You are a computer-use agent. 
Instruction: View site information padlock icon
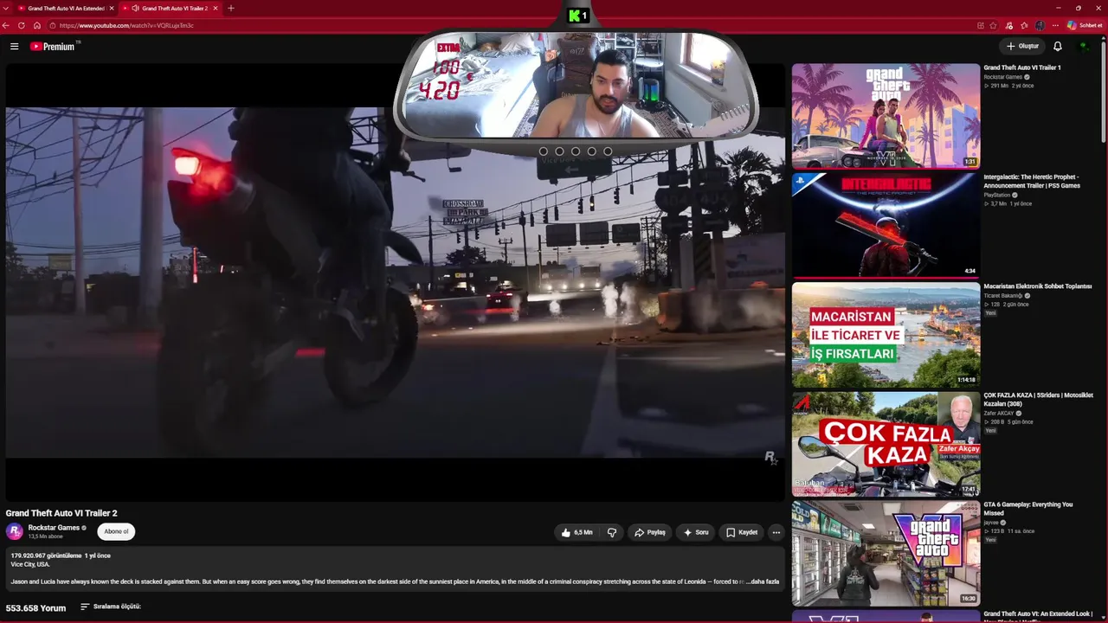pos(52,25)
